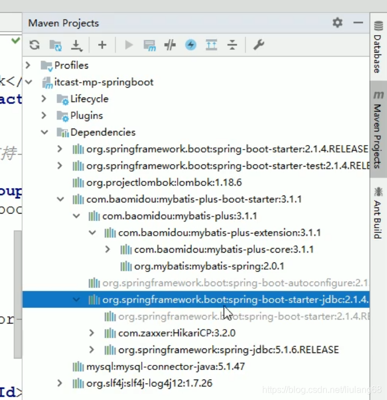Image resolution: width=387 pixels, height=400 pixels.
Task: Expand mybatis-plus-core:3.1.1 node
Action: click(108, 249)
